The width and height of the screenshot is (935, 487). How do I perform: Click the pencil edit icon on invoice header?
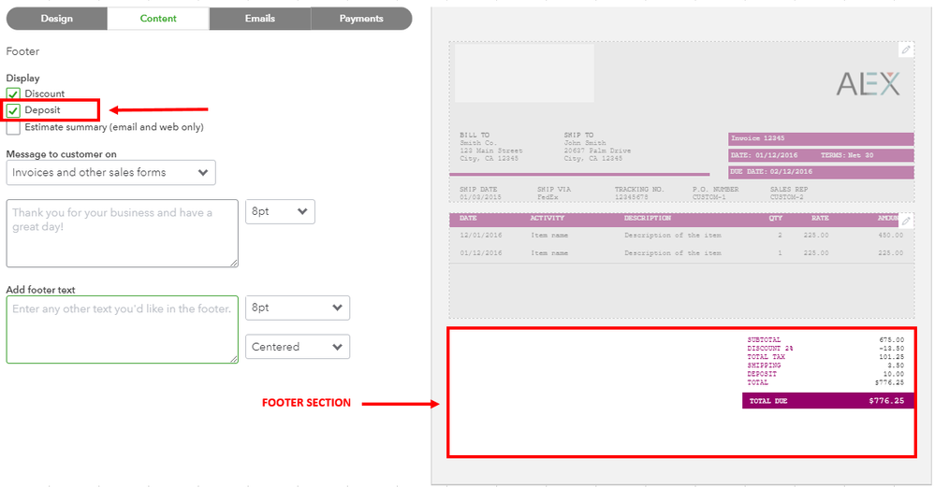tap(906, 50)
